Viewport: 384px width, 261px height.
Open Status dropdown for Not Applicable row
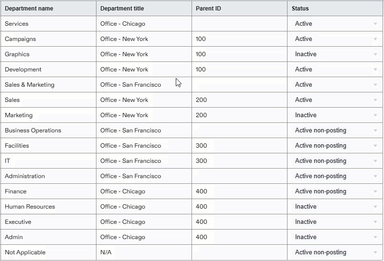pyautogui.click(x=375, y=252)
